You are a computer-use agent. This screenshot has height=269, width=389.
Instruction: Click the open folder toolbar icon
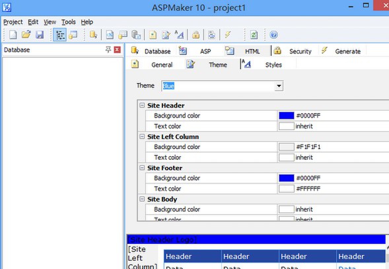(26, 35)
